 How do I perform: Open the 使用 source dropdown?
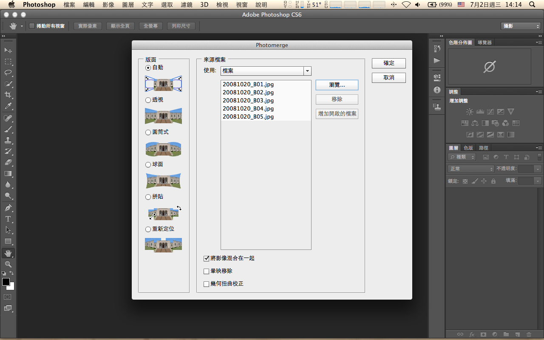point(266,71)
